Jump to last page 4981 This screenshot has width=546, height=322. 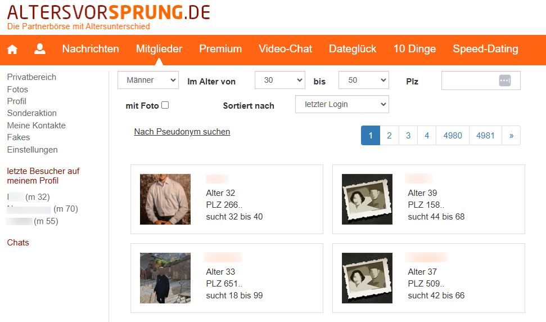click(485, 136)
